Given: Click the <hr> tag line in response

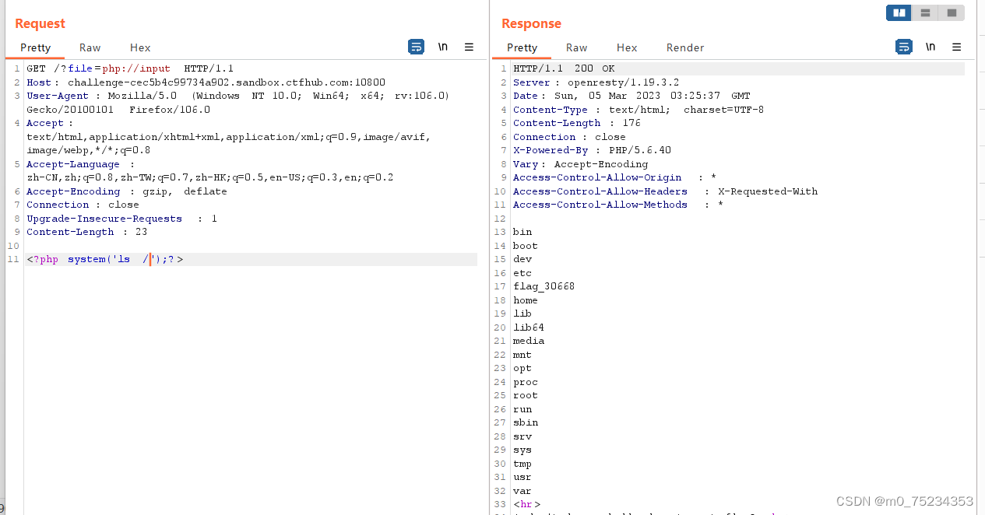Looking at the screenshot, I should [x=526, y=504].
